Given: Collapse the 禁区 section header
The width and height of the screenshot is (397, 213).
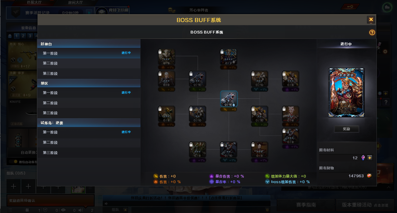Looking at the screenshot, I should pyautogui.click(x=89, y=84).
